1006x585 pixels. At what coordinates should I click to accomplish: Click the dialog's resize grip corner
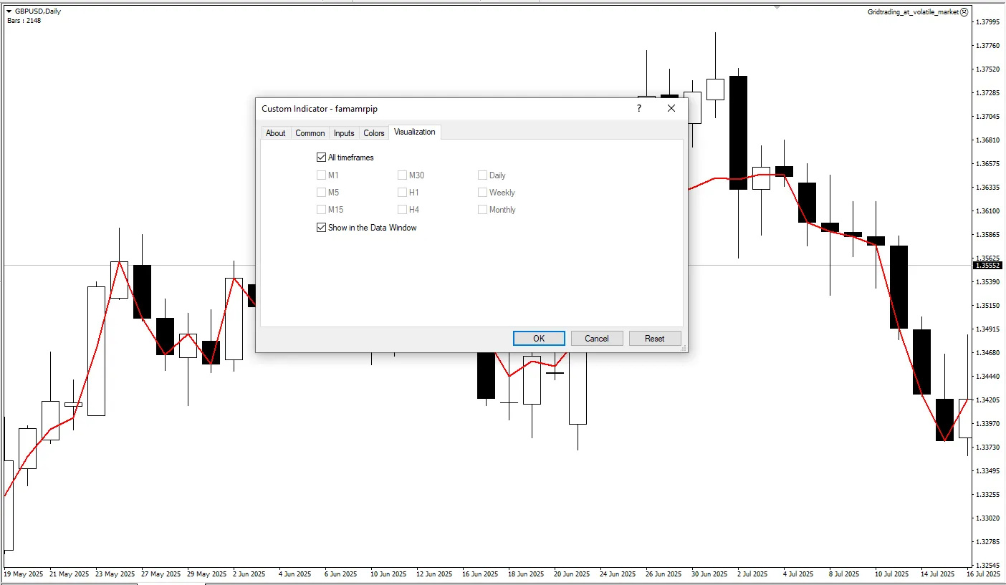click(684, 348)
